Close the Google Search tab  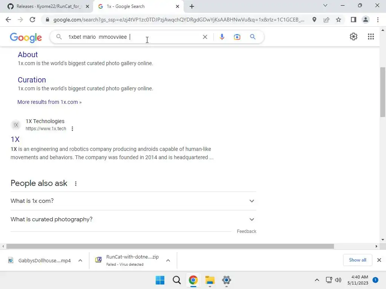pyautogui.click(x=178, y=6)
